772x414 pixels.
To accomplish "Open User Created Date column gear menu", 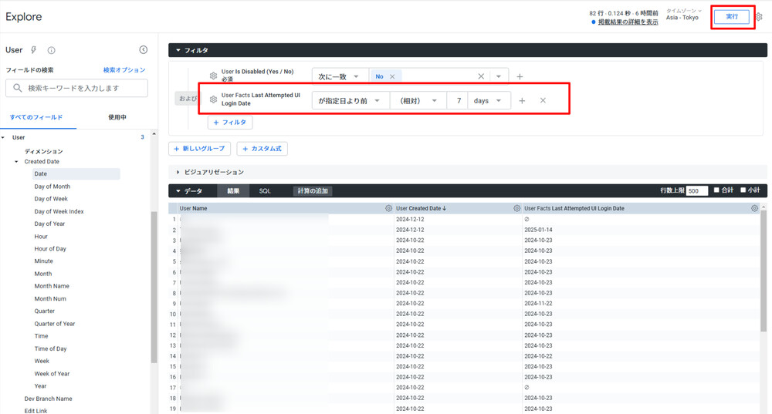I will (x=516, y=208).
